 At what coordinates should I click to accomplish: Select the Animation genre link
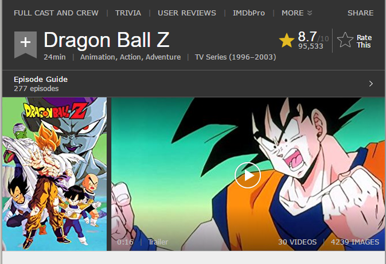tap(98, 57)
